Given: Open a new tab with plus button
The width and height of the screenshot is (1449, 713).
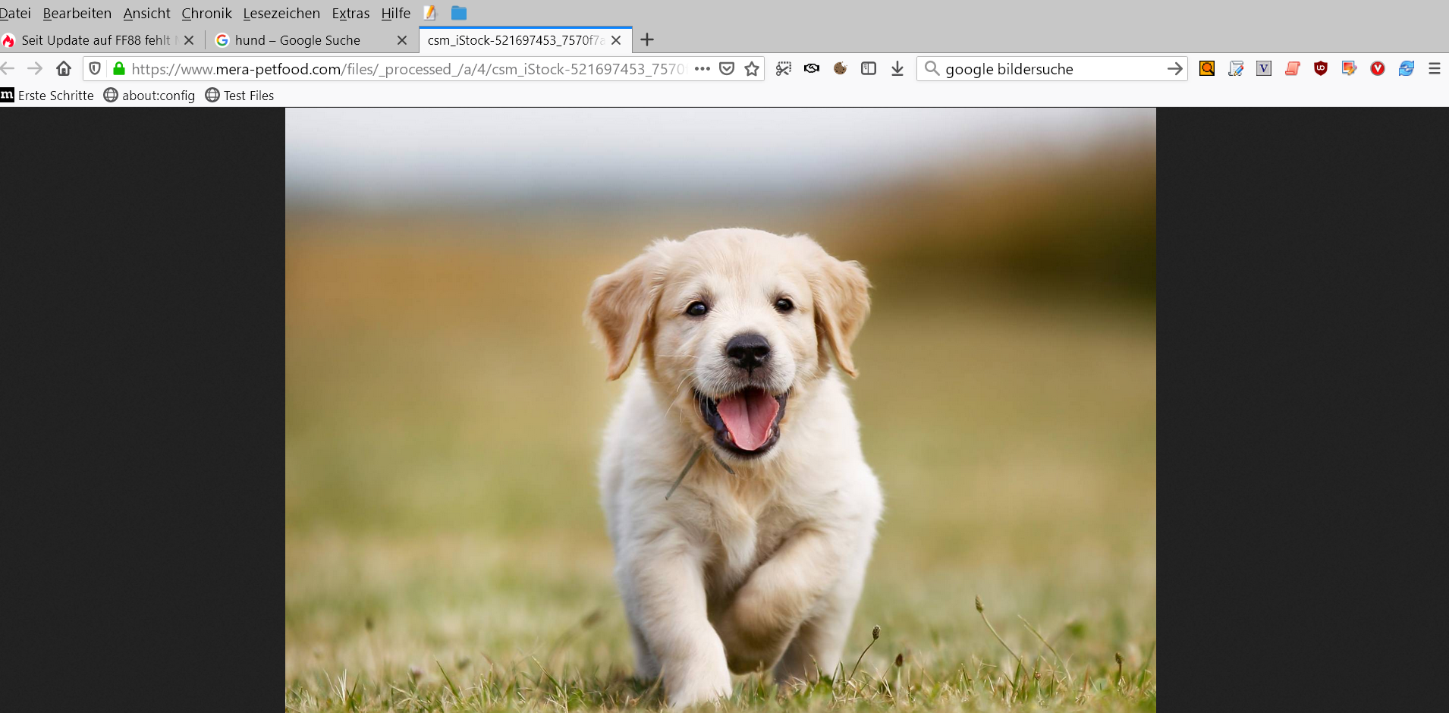Looking at the screenshot, I should coord(647,40).
